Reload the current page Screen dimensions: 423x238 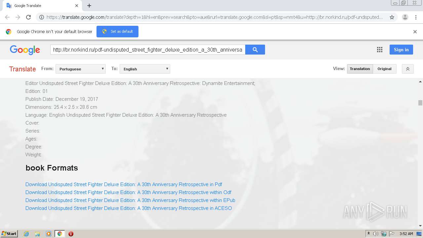(28, 17)
